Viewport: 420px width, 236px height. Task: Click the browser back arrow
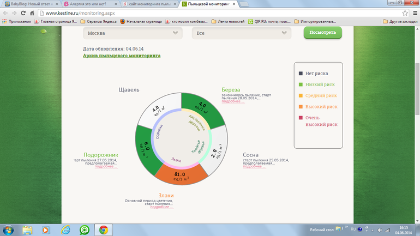(6, 13)
